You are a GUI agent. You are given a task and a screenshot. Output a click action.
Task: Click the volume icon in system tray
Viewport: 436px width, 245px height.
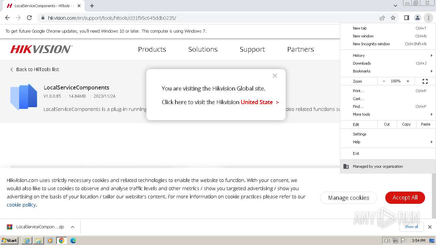387,241
